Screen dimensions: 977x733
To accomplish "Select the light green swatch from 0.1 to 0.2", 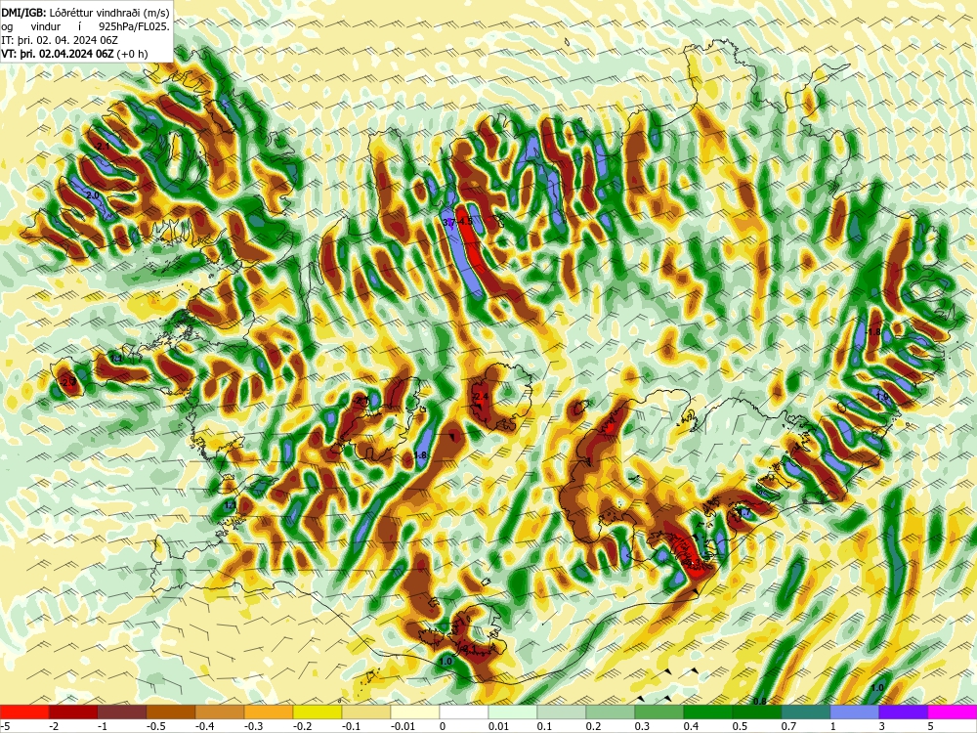I will pyautogui.click(x=562, y=711).
